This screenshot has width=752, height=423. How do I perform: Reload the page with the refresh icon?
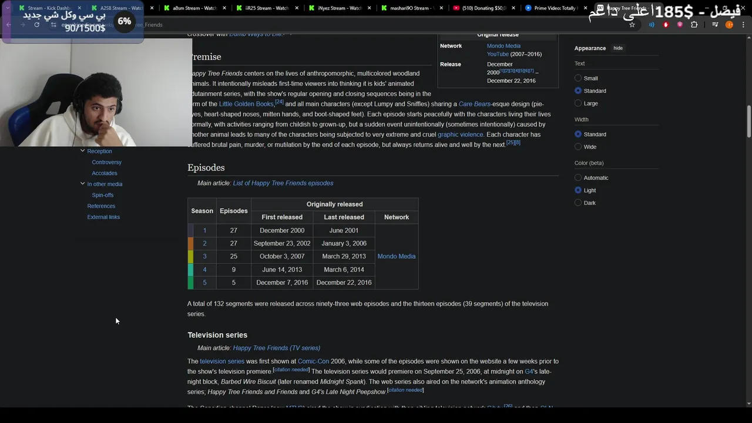point(36,25)
